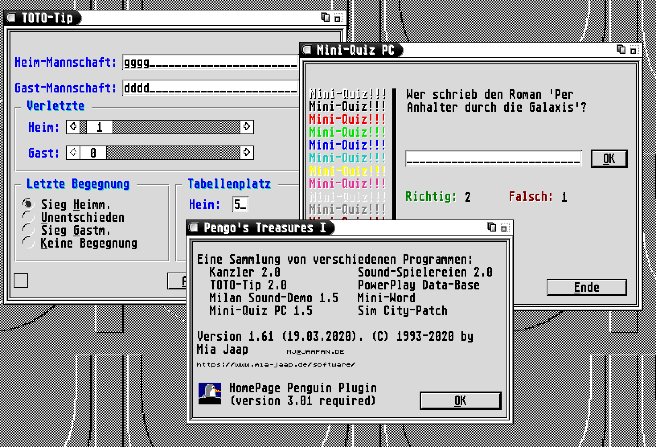Click the Heim slider thumb showing 1
656x447 pixels.
click(99, 127)
